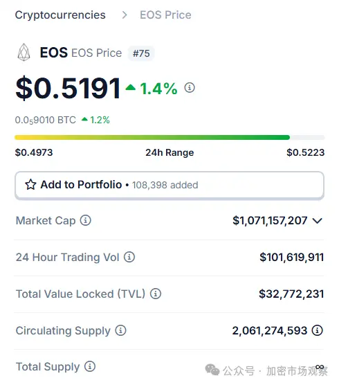This screenshot has height=385, width=339.
Task: Open the Cryptocurrencies breadcrumb link
Action: coord(60,15)
